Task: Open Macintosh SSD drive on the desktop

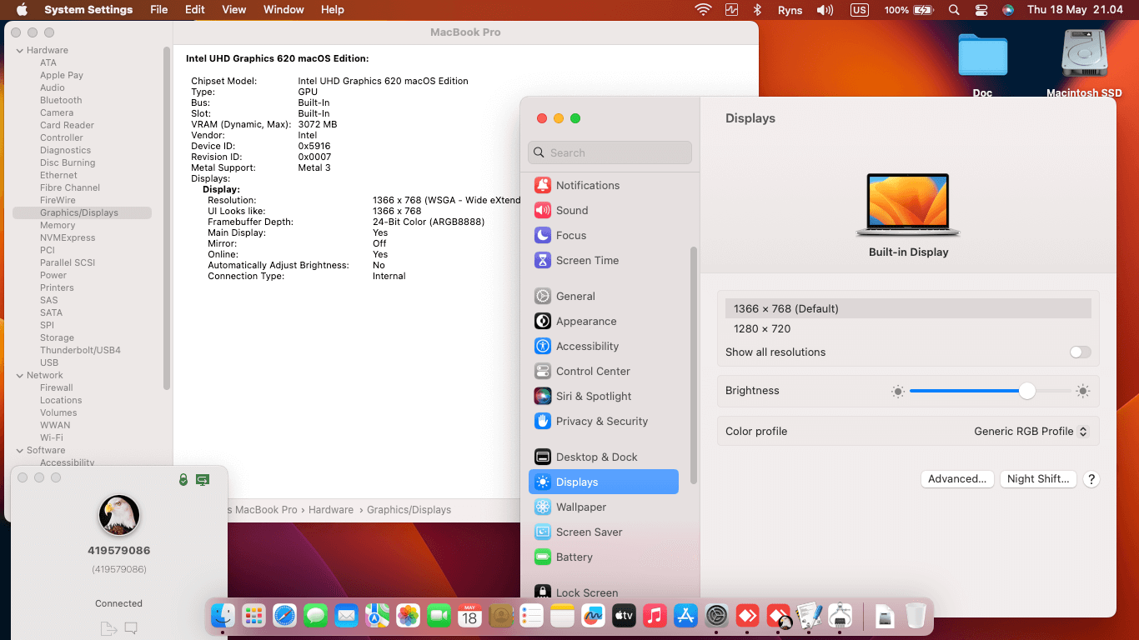Action: pos(1084,64)
